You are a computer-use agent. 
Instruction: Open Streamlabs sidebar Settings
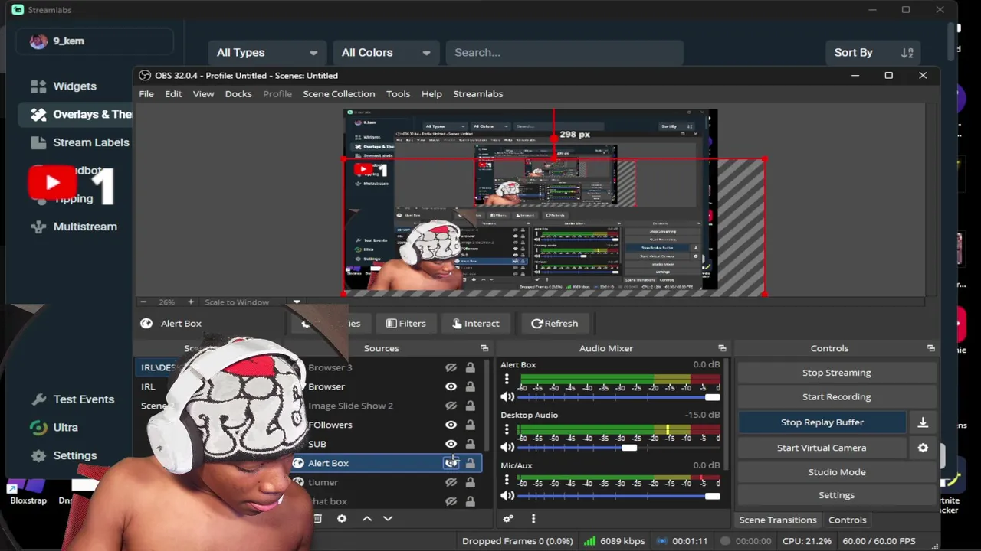coord(64,456)
